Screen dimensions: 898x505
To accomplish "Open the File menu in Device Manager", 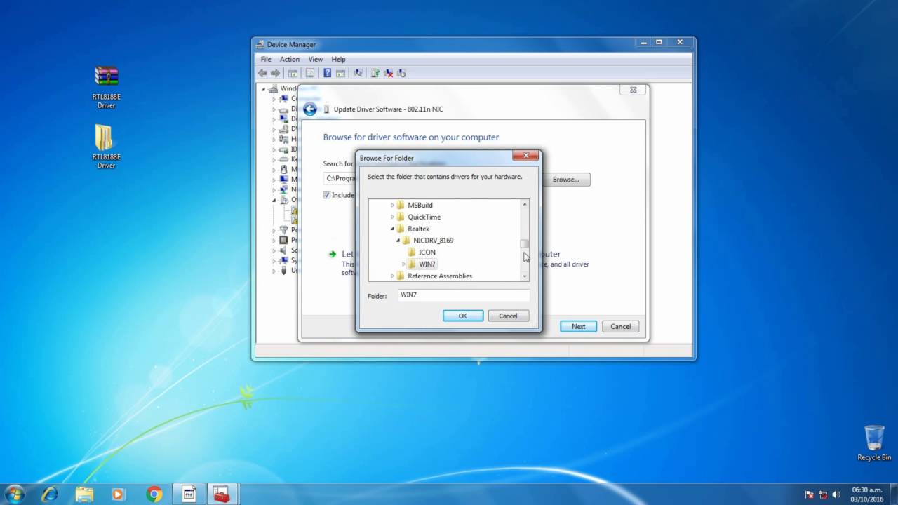I will click(266, 59).
